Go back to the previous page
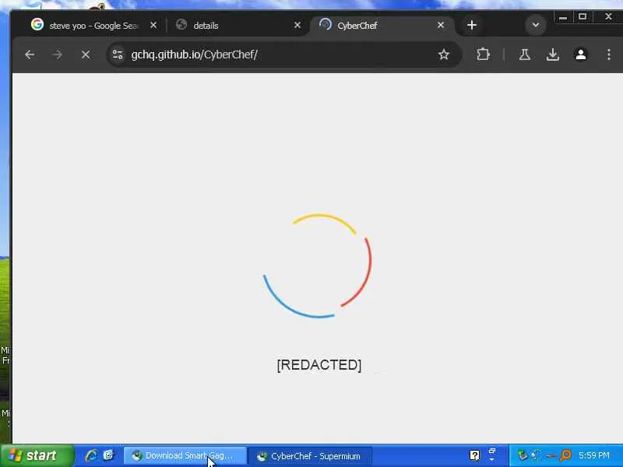Image resolution: width=623 pixels, height=467 pixels. 30,54
